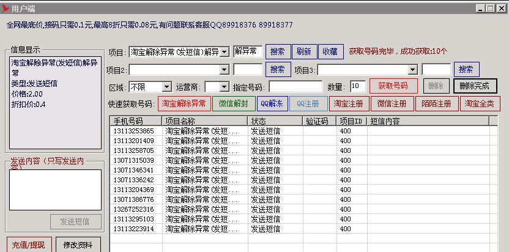Click the 搜索 button beside 解异常 field

278,51
